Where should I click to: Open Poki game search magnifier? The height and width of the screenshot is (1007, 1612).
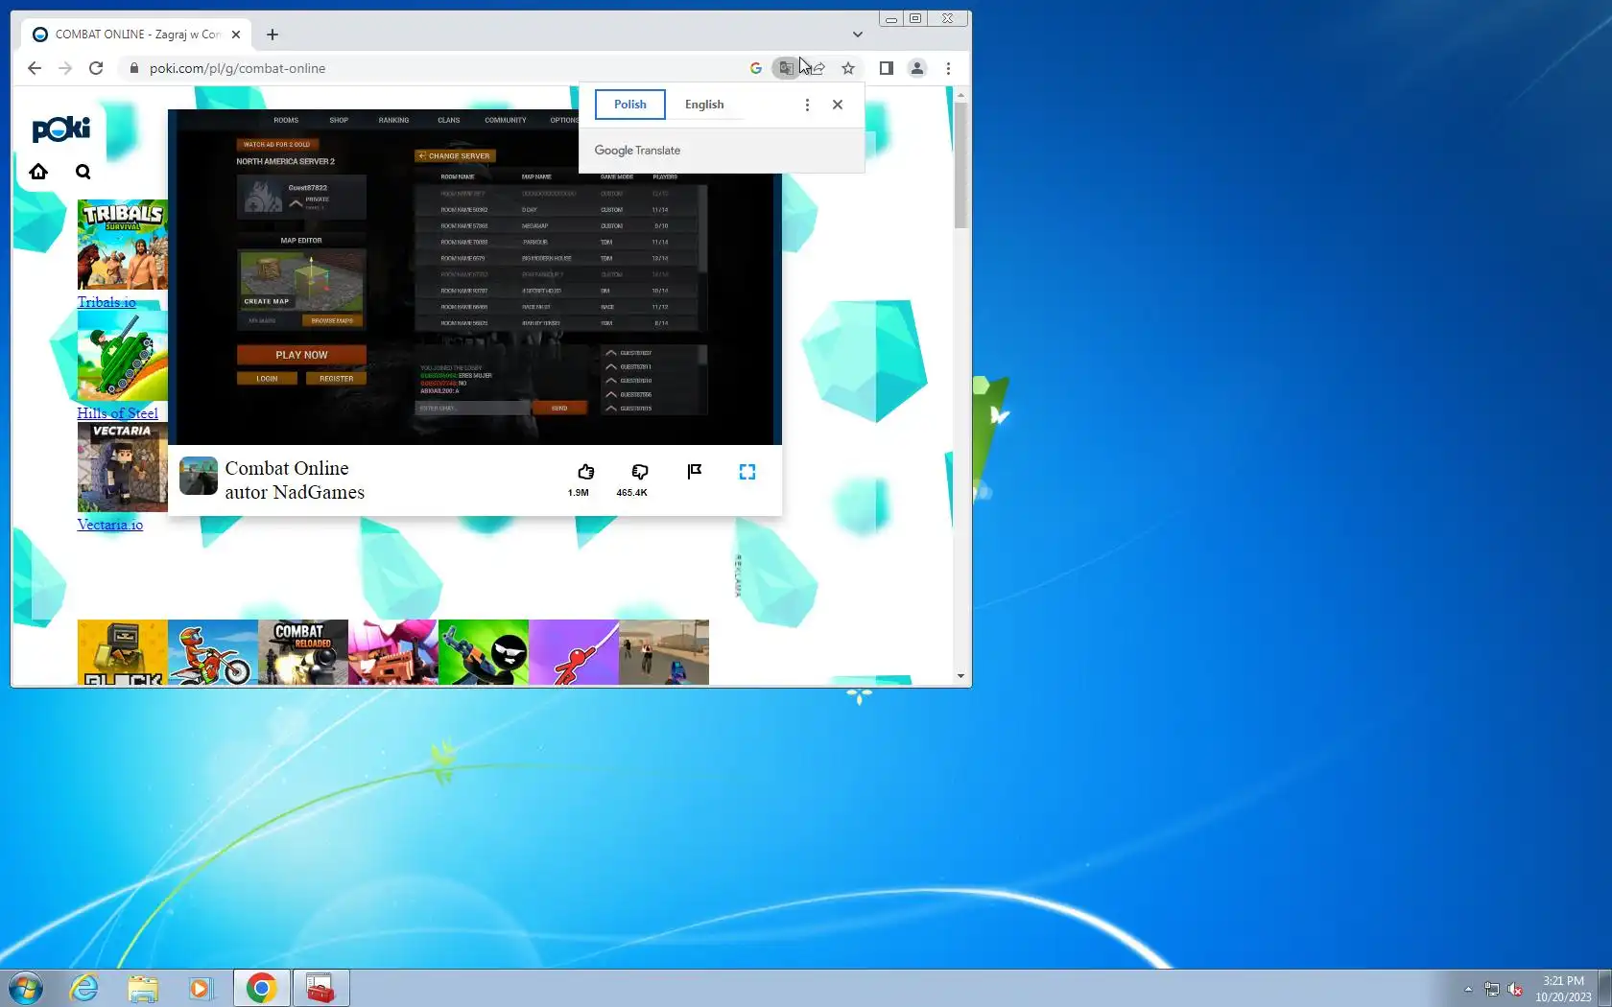point(83,172)
